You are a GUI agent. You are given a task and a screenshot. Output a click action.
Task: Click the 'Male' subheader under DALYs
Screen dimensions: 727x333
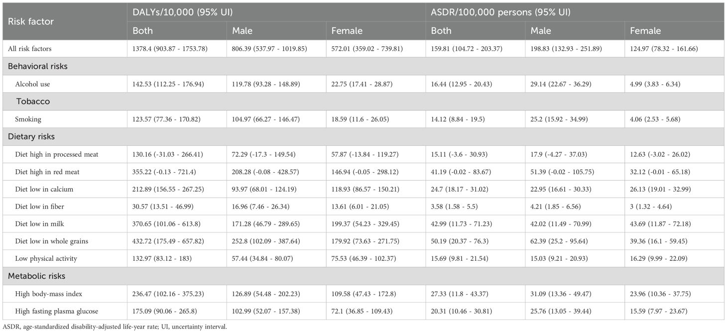(243, 31)
